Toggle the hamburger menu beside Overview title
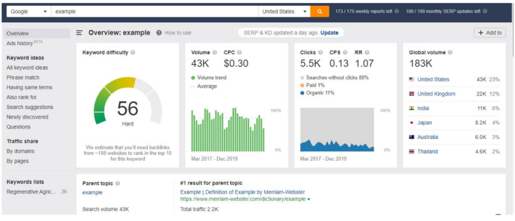Viewport: 515px width, 221px height. click(79, 33)
